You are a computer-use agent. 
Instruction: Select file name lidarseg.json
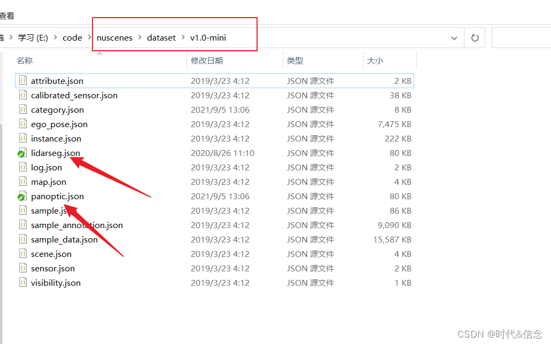click(56, 153)
